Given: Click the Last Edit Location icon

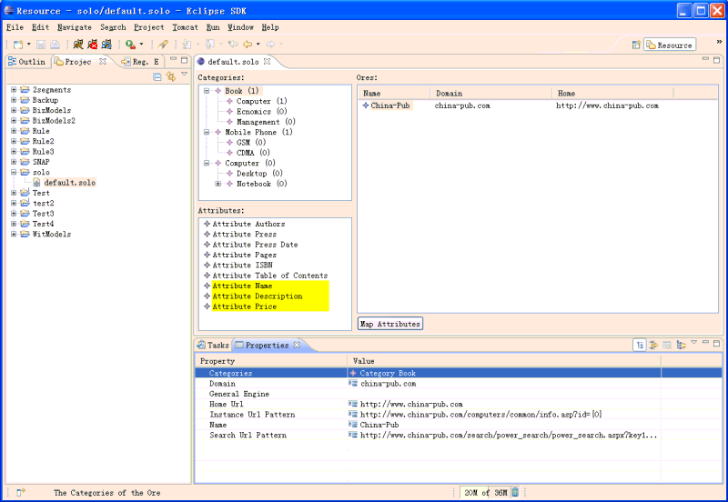Looking at the screenshot, I should coord(233,45).
